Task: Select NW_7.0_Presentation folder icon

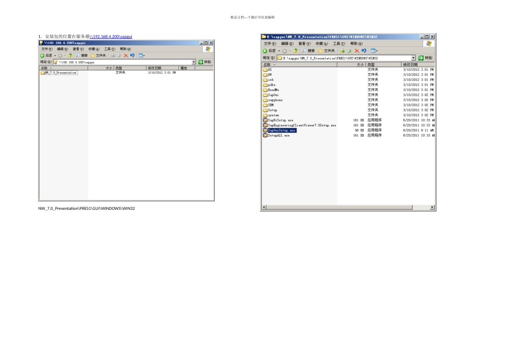Action: coord(43,72)
